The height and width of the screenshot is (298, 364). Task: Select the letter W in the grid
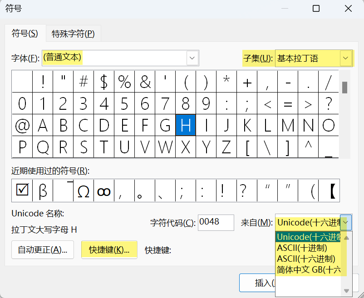(x=165, y=147)
